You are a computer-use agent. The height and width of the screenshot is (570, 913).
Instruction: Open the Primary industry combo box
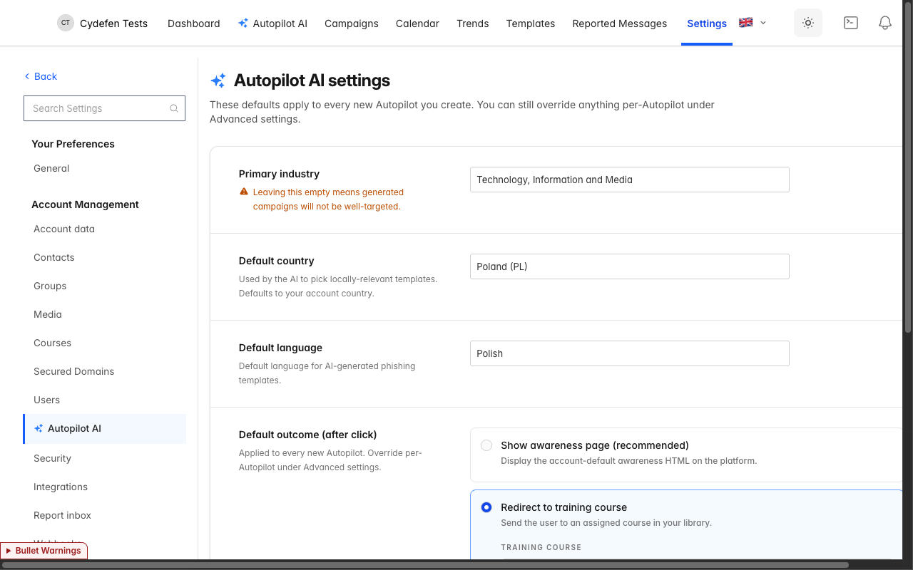[x=629, y=180]
